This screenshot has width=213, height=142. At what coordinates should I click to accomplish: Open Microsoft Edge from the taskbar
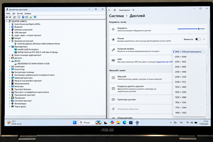click(125, 122)
